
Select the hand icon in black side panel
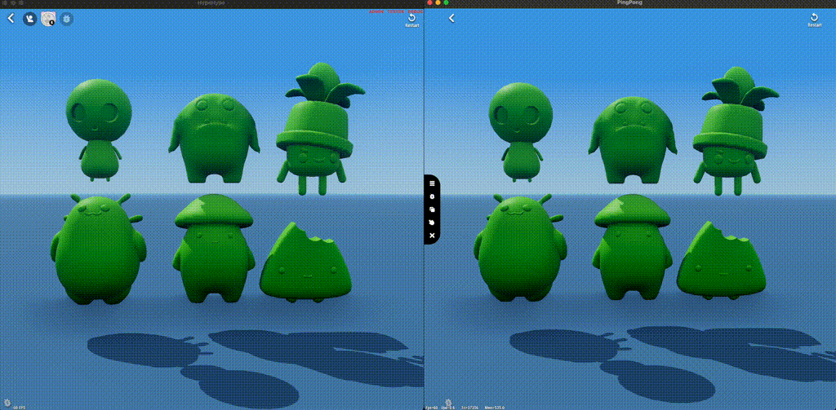(x=432, y=222)
